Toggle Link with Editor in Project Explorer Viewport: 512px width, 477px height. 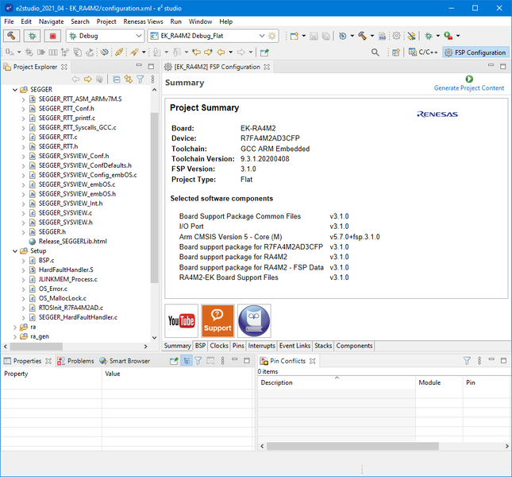tap(128, 79)
